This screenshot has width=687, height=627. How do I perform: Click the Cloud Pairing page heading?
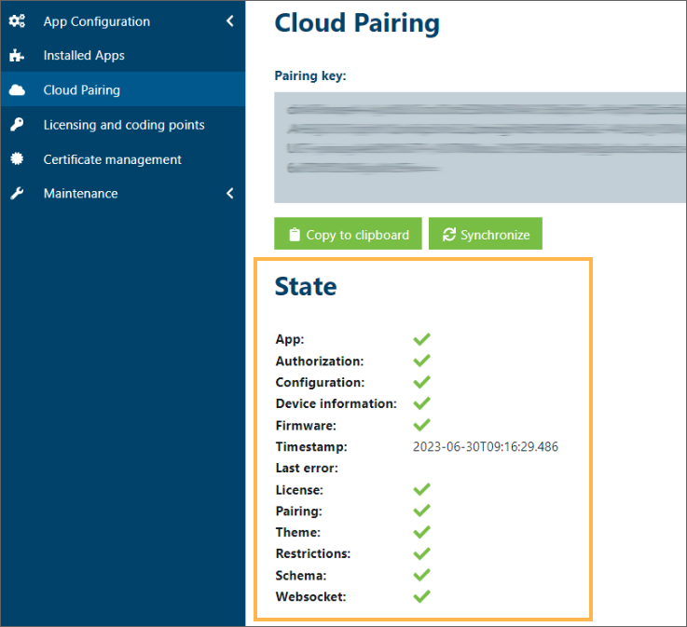click(357, 23)
